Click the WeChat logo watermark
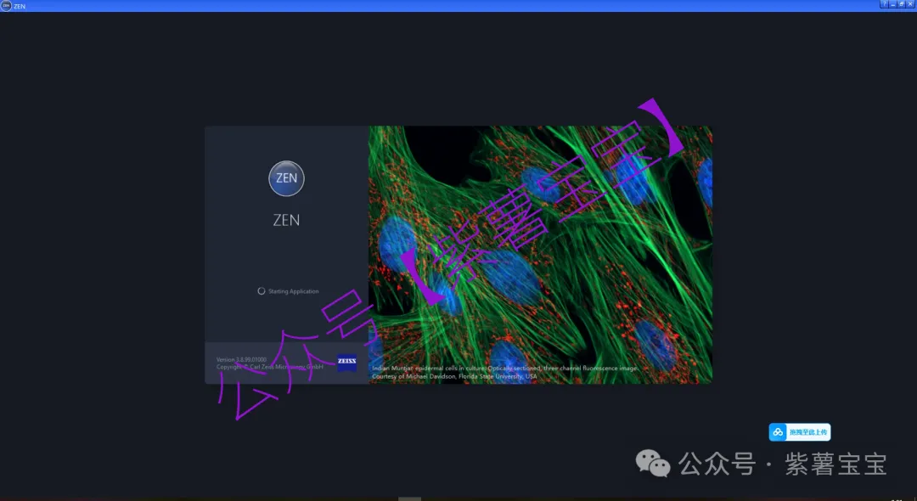Viewport: 917px width, 501px height. tap(654, 464)
